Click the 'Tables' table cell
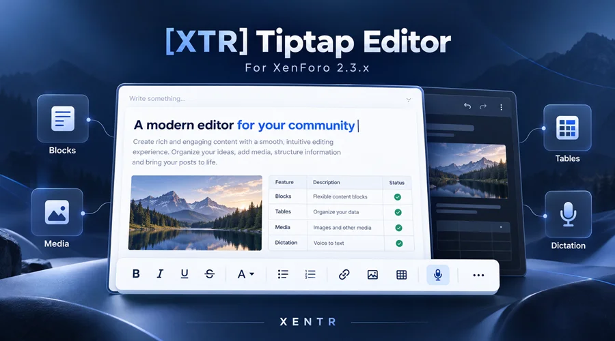This screenshot has height=341, width=615. point(283,211)
